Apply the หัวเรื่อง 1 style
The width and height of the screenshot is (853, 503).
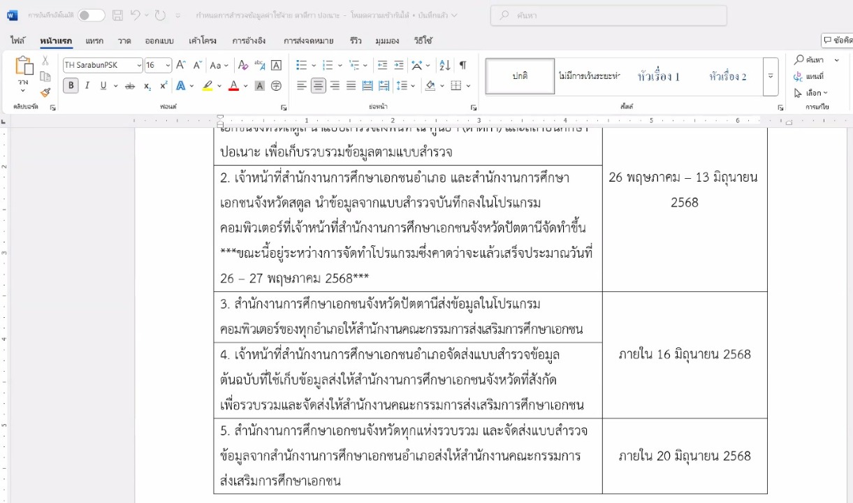659,76
